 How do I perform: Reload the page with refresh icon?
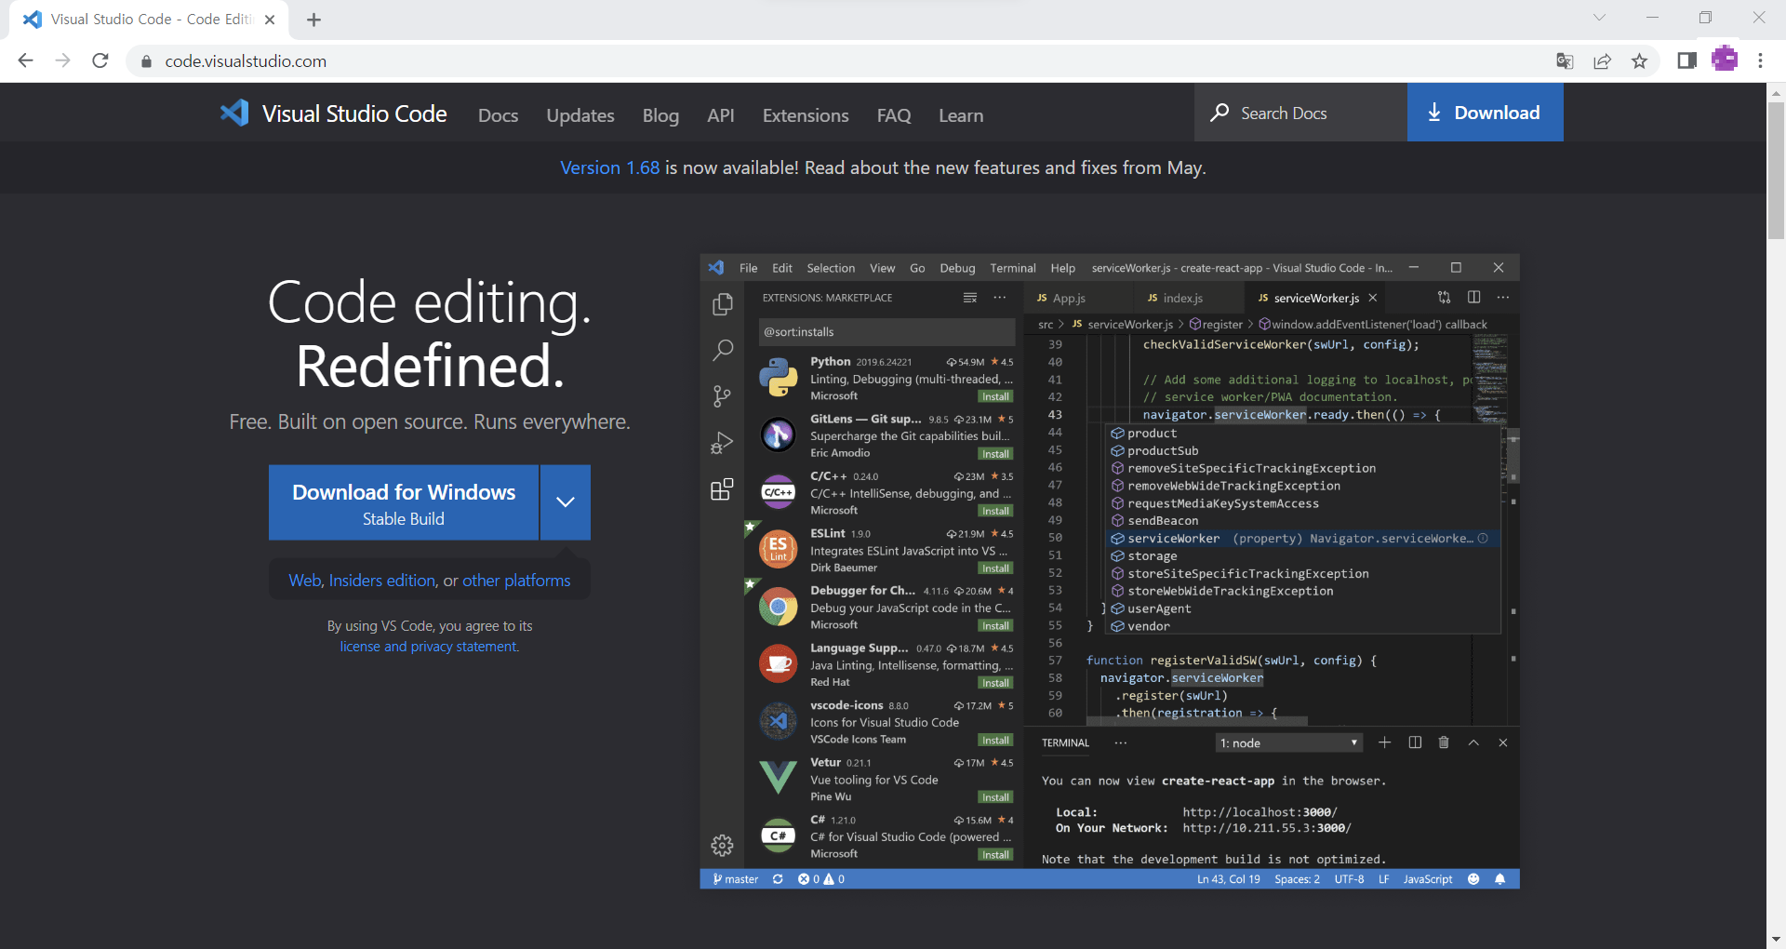tap(100, 60)
